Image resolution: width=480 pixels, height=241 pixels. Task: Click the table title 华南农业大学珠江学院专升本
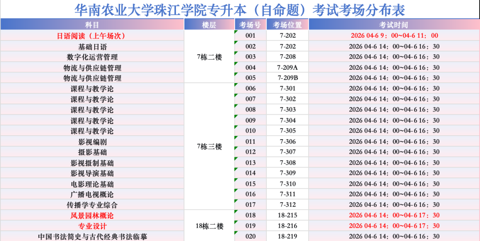pos(240,9)
